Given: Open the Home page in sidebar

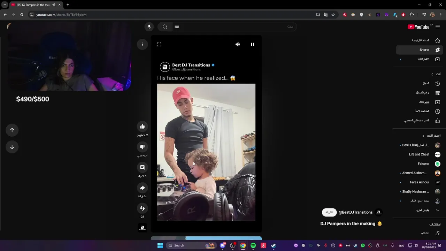Looking at the screenshot, I should 420,40.
